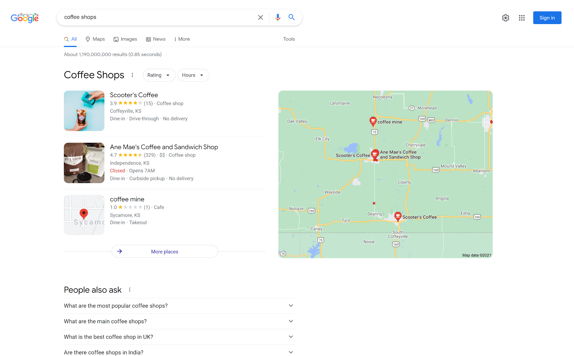The image size is (574, 356).
Task: Click the blue magnifier search icon
Action: pyautogui.click(x=291, y=17)
